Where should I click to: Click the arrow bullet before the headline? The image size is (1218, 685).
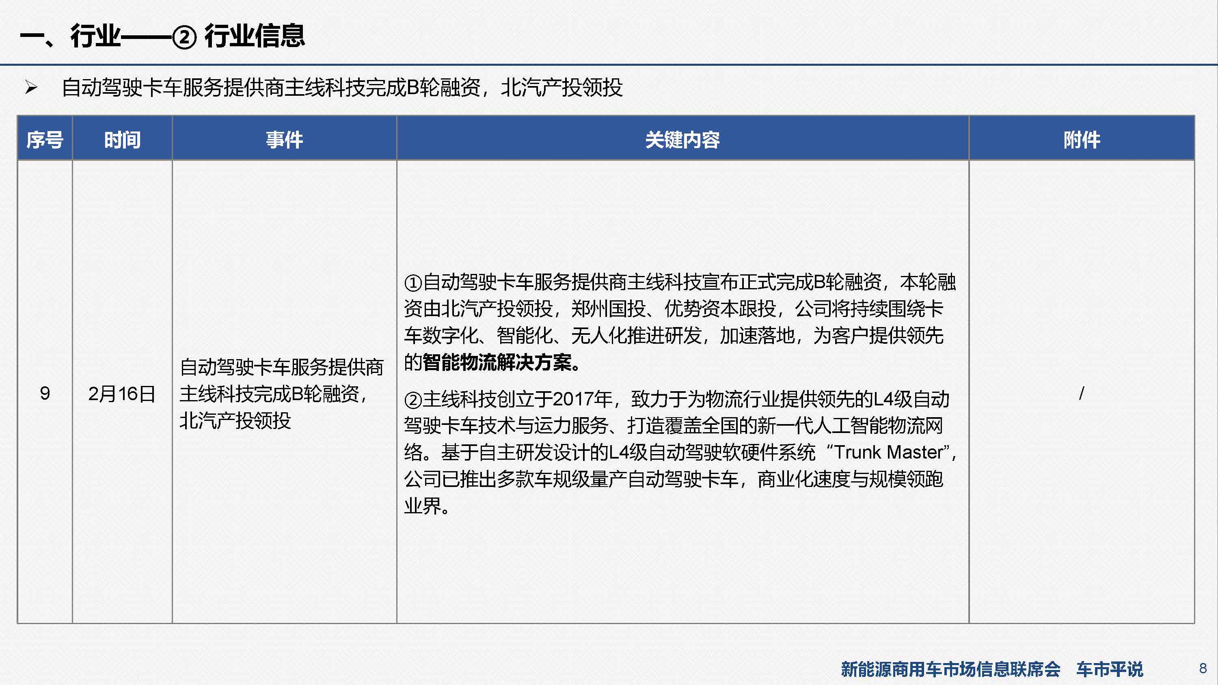coord(31,88)
